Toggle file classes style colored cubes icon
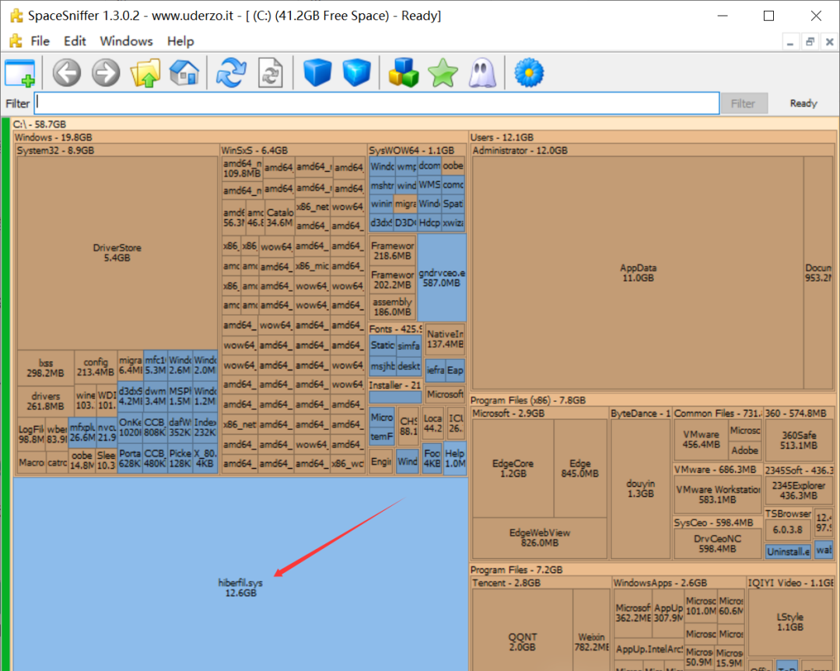 404,73
